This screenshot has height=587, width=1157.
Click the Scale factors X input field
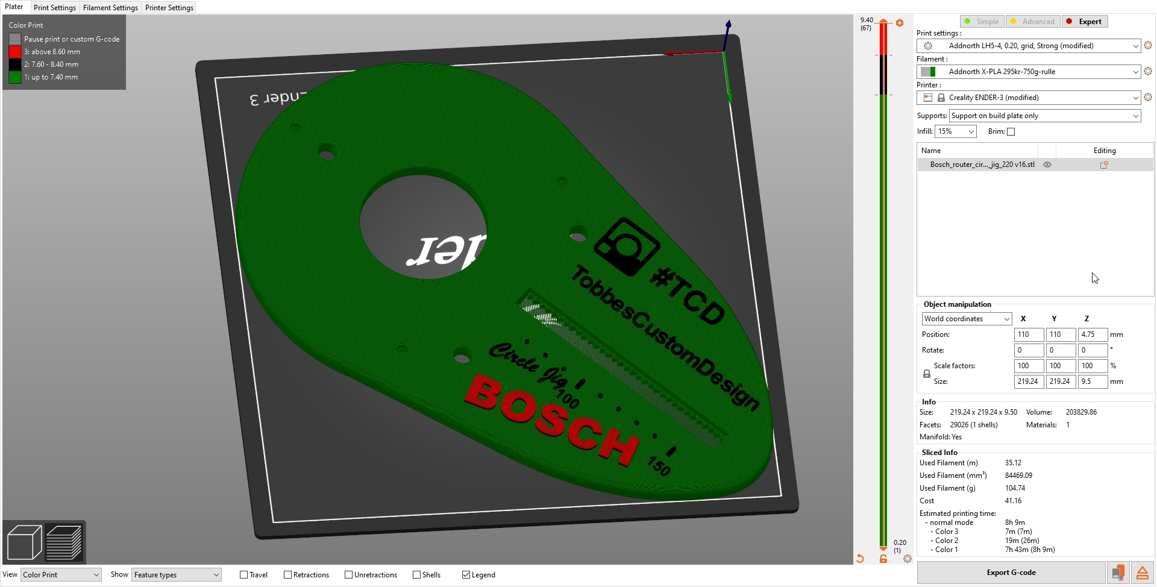coord(1029,366)
